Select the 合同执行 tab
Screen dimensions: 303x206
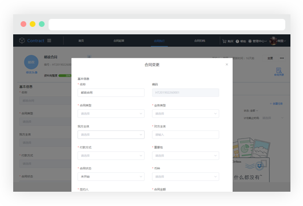coord(160,41)
